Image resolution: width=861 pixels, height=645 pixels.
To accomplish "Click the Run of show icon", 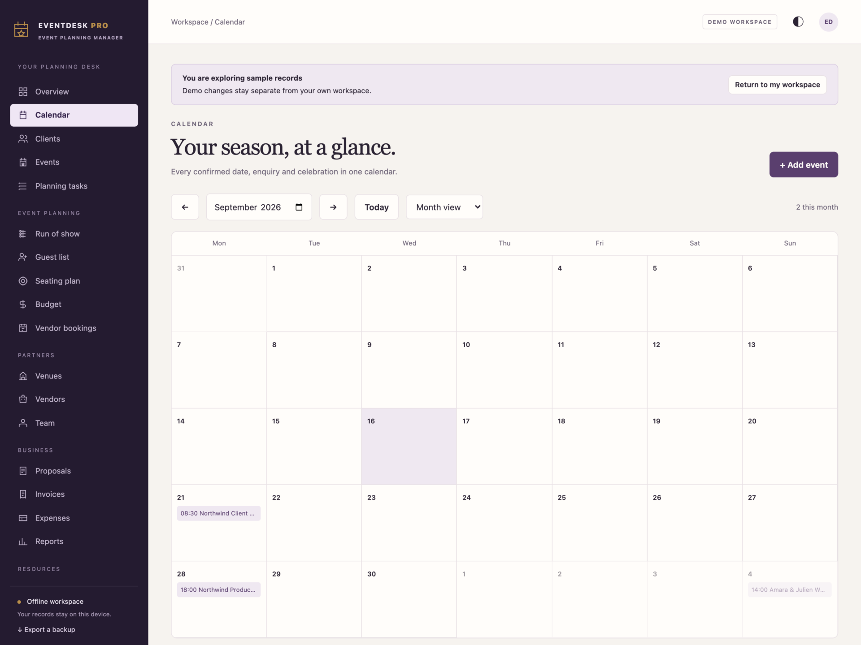I will point(23,234).
